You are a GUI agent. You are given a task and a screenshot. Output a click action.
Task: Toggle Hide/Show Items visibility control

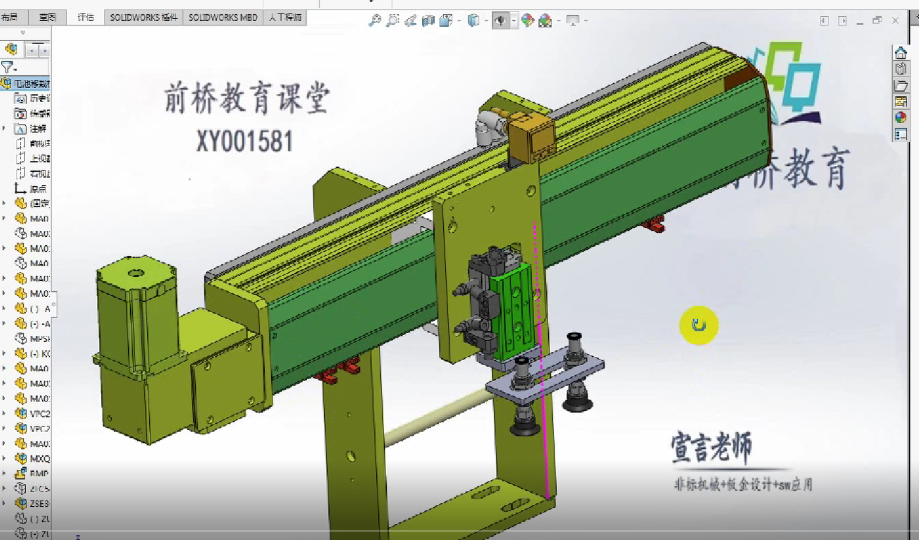[x=502, y=20]
